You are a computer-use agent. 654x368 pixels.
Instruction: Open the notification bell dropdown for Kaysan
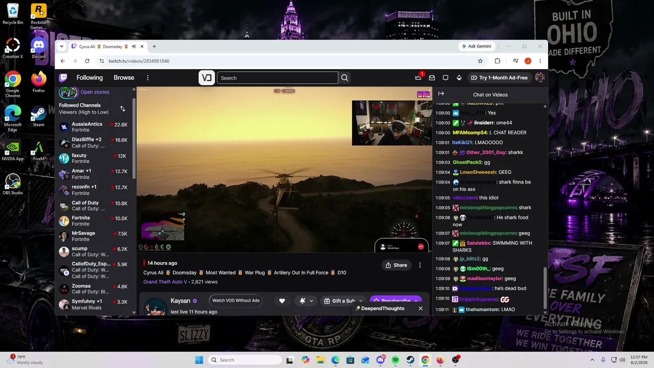pyautogui.click(x=306, y=301)
